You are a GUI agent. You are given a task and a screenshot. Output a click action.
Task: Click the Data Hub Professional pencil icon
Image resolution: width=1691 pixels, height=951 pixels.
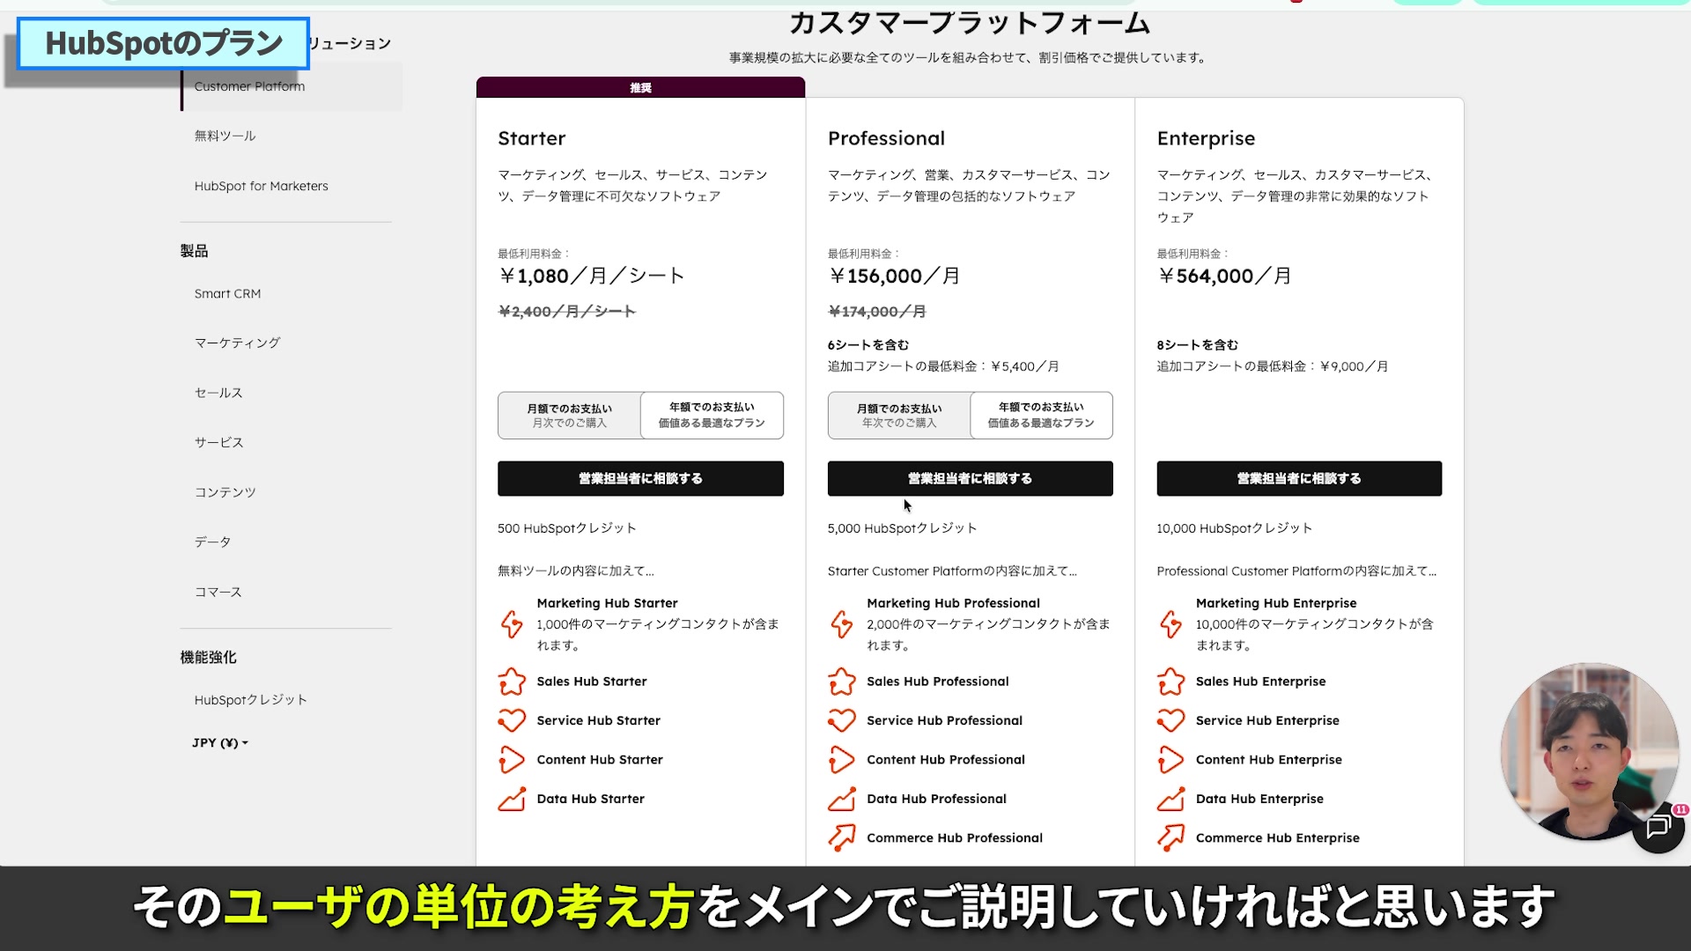842,799
